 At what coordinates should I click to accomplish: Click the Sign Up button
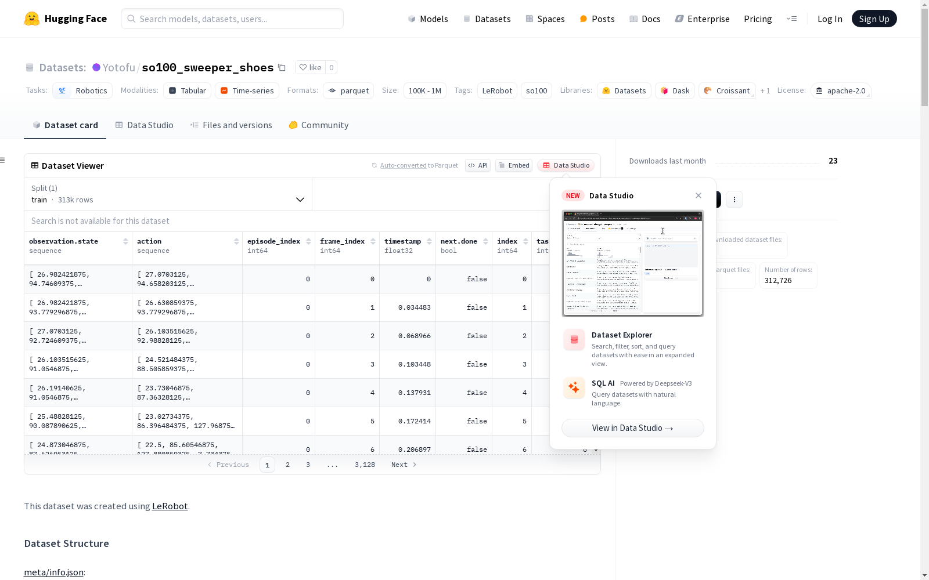874,19
